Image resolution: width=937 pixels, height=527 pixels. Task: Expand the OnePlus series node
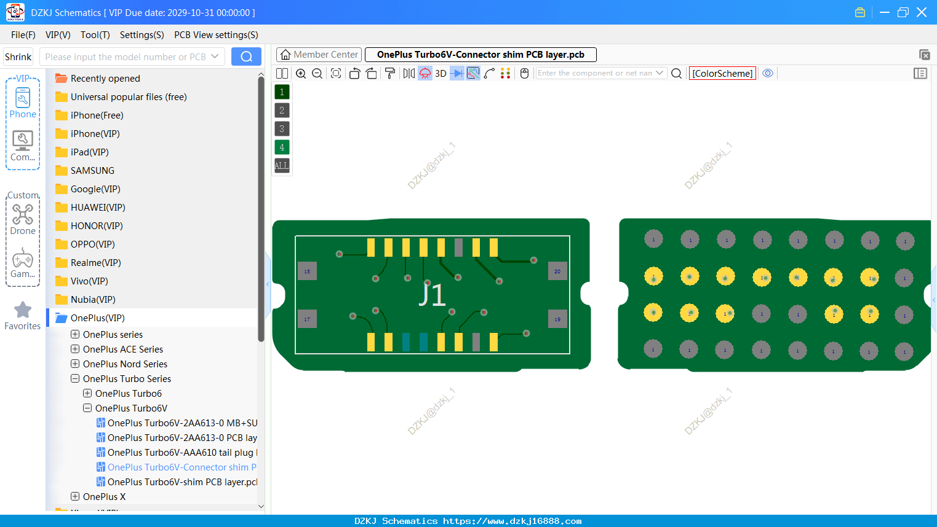tap(75, 335)
